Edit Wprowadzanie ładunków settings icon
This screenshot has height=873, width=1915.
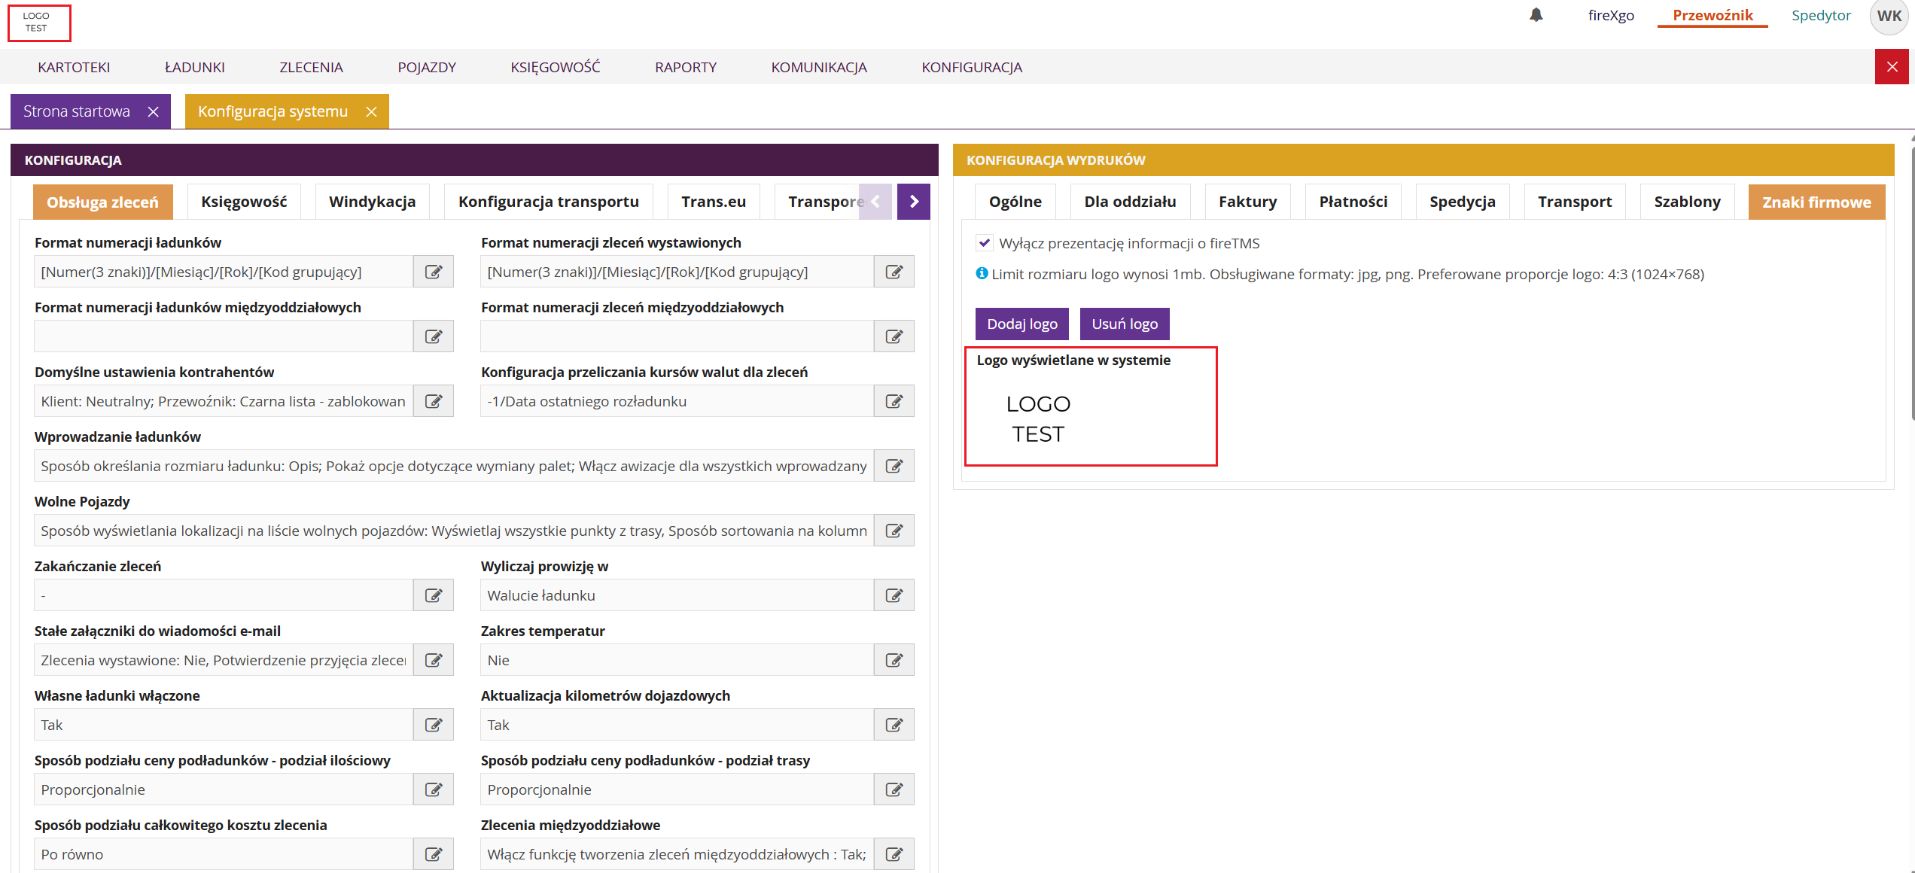[894, 466]
